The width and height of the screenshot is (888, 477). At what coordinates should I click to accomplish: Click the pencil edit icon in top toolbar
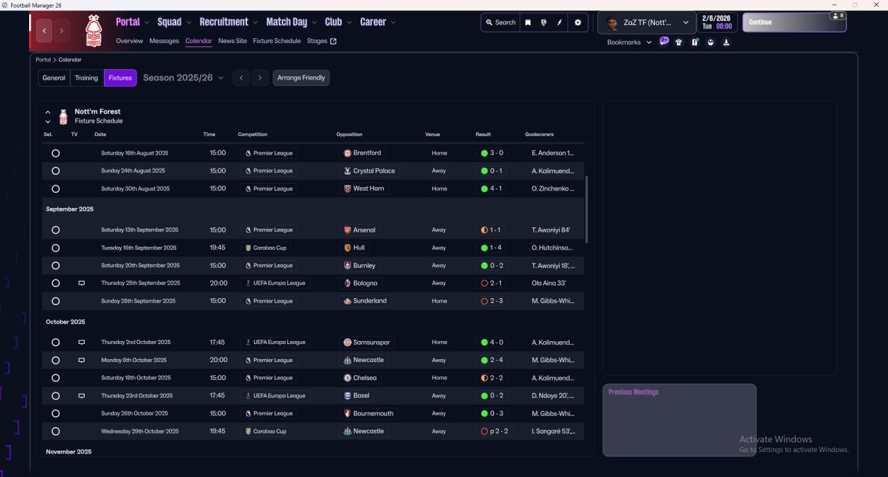coord(560,22)
